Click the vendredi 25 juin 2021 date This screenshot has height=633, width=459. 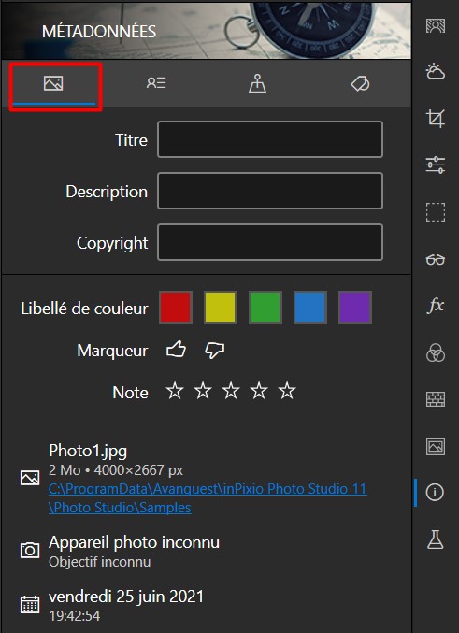click(x=126, y=597)
